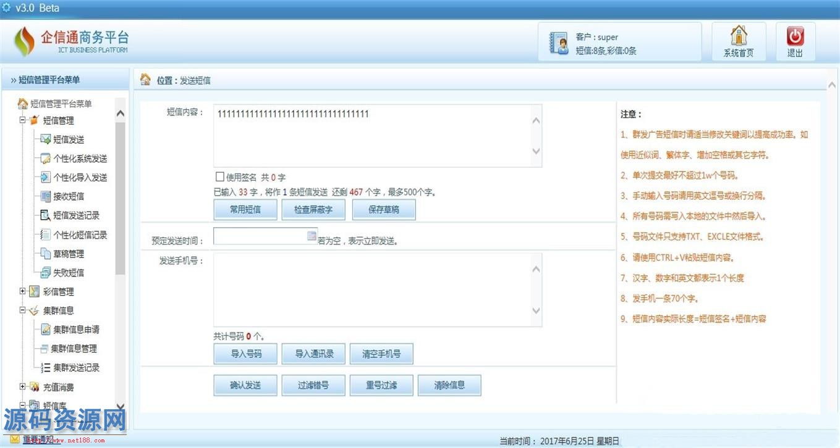The image size is (840, 448).
Task: Click the 个性化系统发送 icon
Action: 46,159
